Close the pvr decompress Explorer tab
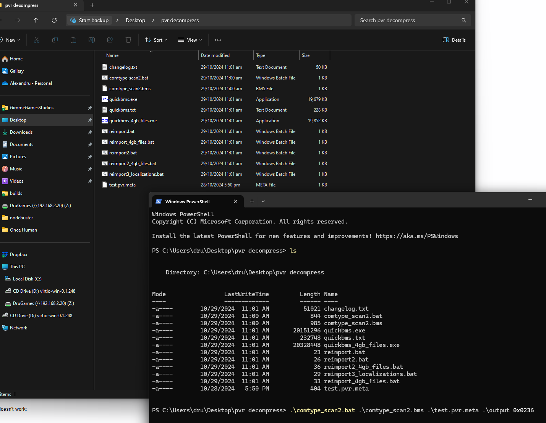 (x=75, y=5)
